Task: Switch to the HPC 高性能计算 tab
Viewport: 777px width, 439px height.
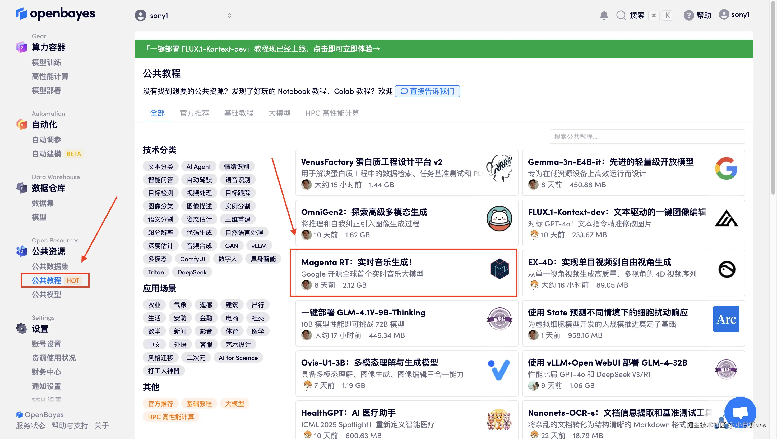Action: tap(332, 113)
